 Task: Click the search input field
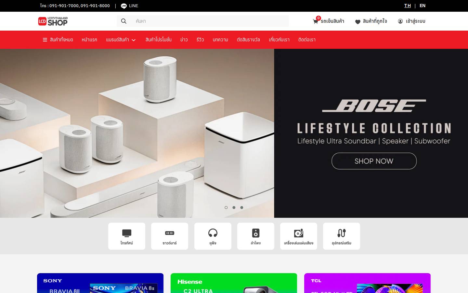pyautogui.click(x=210, y=21)
